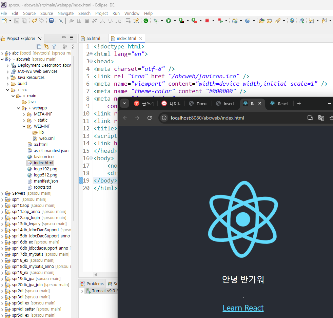The height and width of the screenshot is (318, 333).
Task: Click the Previous Annotation up-arrow icon
Action: point(324,21)
